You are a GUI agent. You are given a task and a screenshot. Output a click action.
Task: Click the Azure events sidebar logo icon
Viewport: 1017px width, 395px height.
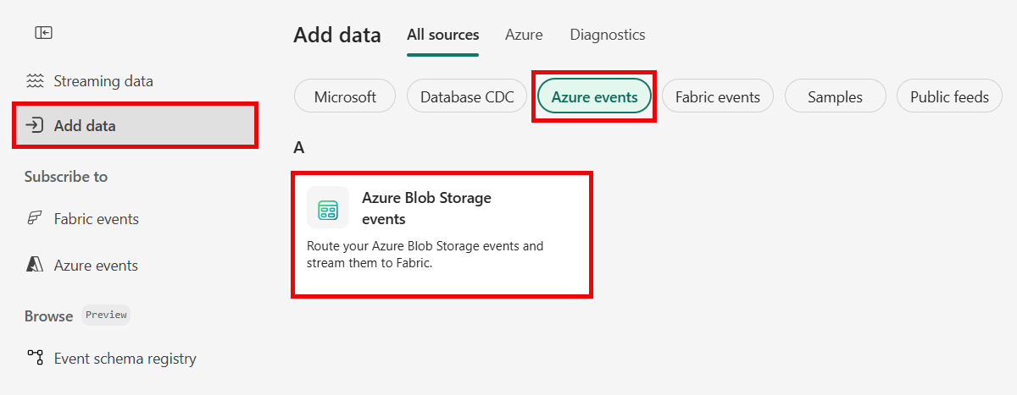coord(35,266)
